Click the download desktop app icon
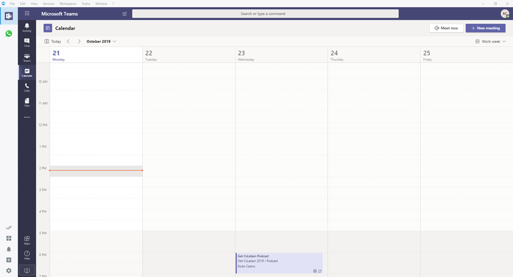Image resolution: width=513 pixels, height=277 pixels. coord(27,270)
